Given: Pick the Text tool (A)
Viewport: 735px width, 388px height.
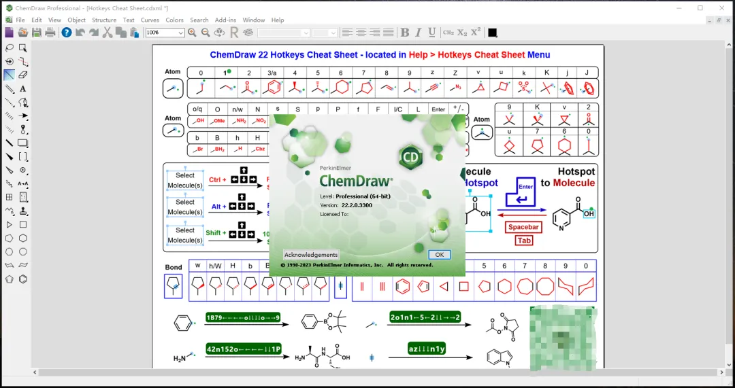Looking at the screenshot, I should point(22,88).
